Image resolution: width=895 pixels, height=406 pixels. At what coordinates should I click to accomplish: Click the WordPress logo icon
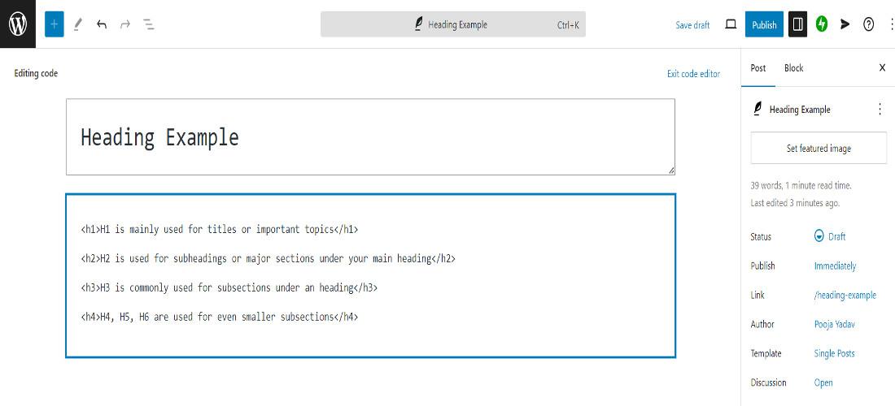tap(18, 24)
